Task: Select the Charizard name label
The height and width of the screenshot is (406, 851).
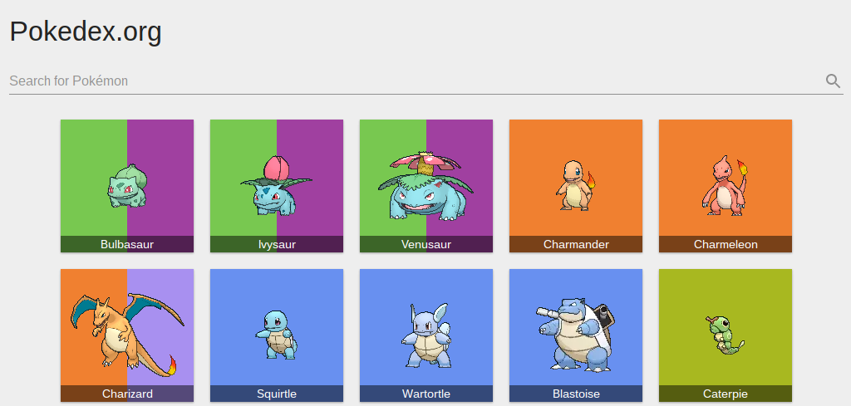Action: tap(127, 394)
